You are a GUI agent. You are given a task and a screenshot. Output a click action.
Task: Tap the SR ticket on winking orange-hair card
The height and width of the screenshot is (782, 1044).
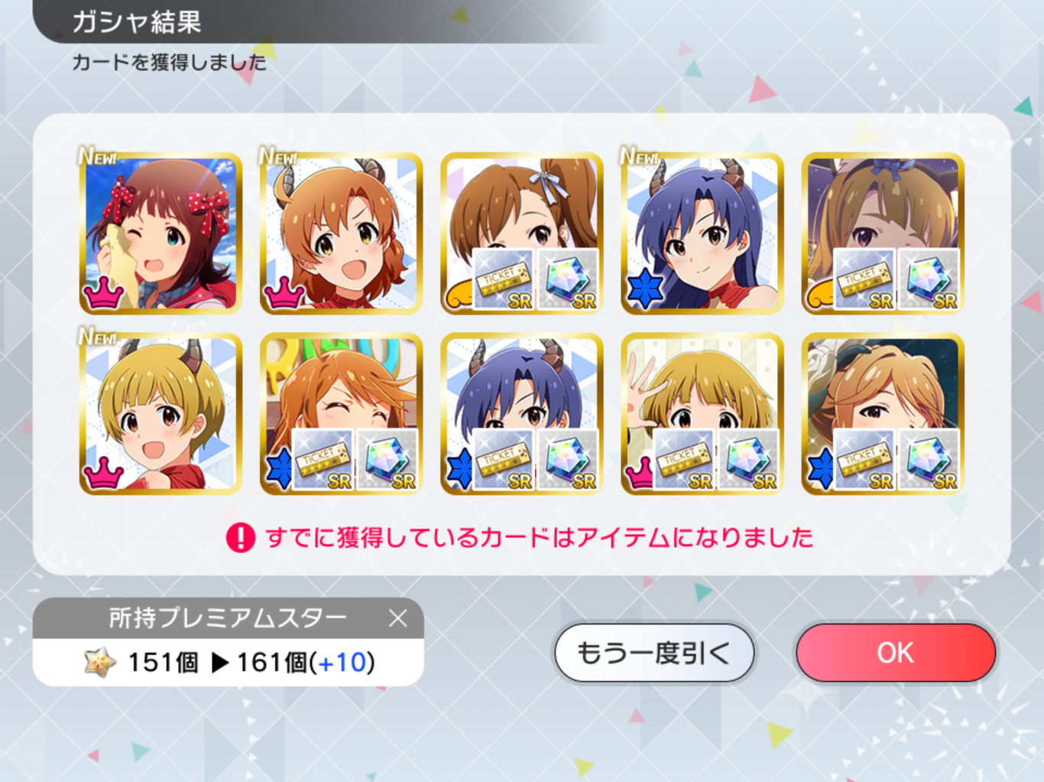[323, 459]
